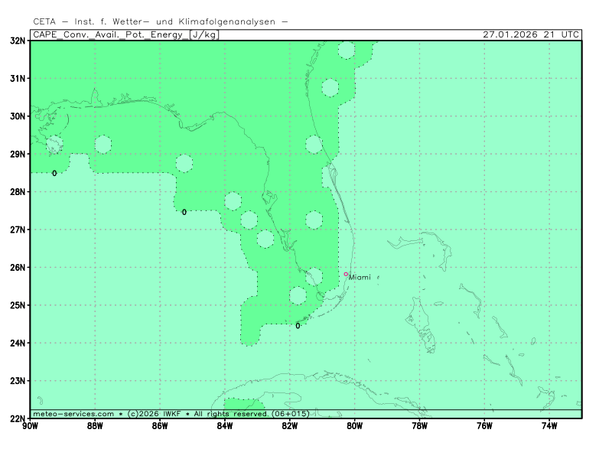
Task: Click the red Miami location marker
Action: 346,274
